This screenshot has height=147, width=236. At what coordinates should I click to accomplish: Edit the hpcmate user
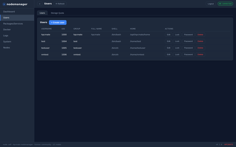click(168, 34)
